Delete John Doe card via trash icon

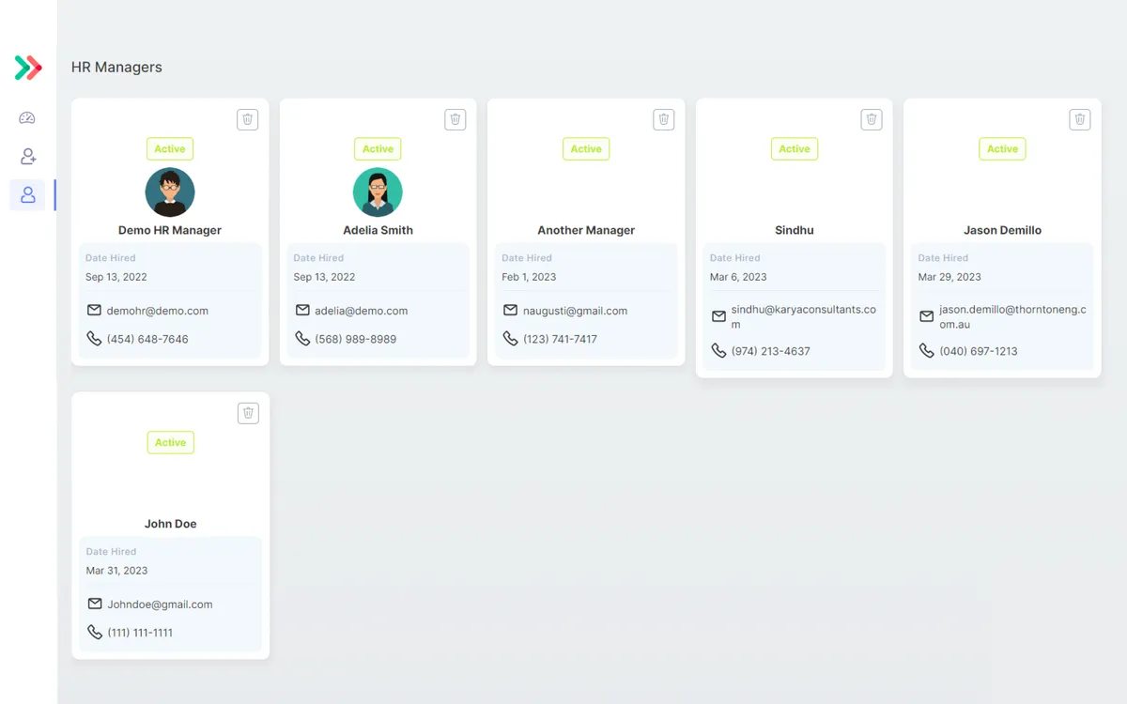pyautogui.click(x=248, y=413)
